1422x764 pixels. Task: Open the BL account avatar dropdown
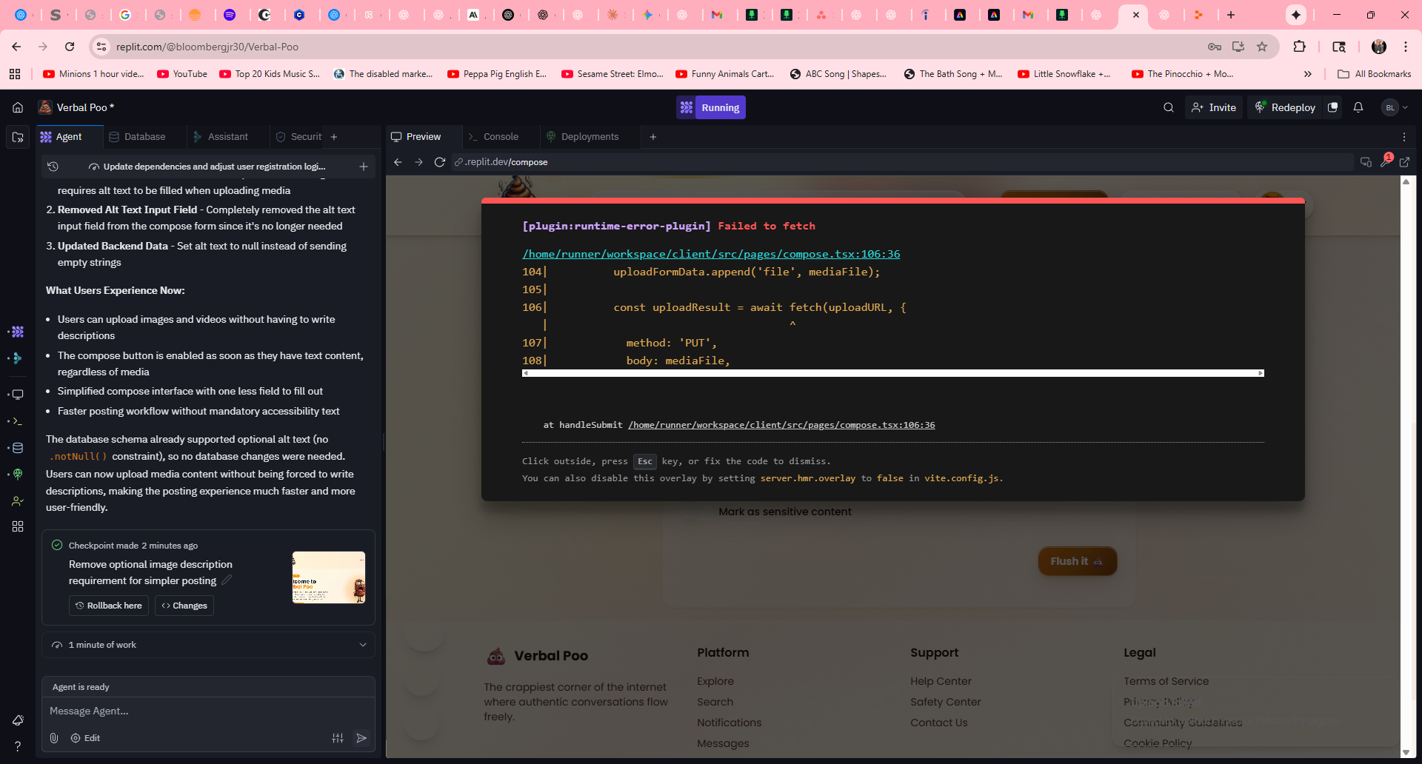click(1395, 107)
